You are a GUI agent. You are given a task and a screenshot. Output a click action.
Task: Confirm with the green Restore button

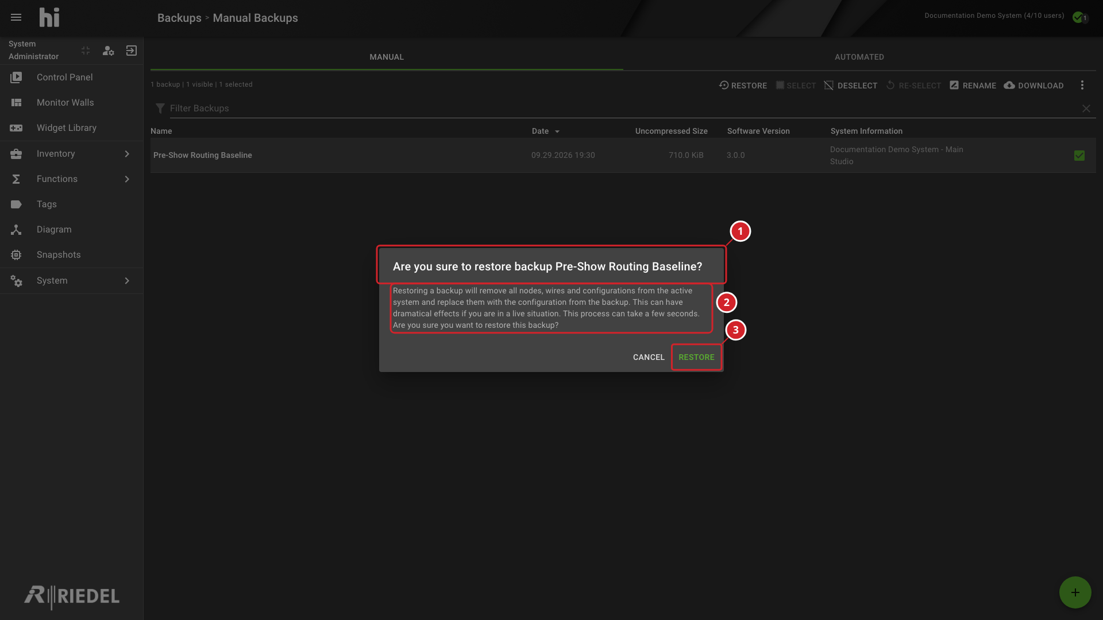point(696,357)
